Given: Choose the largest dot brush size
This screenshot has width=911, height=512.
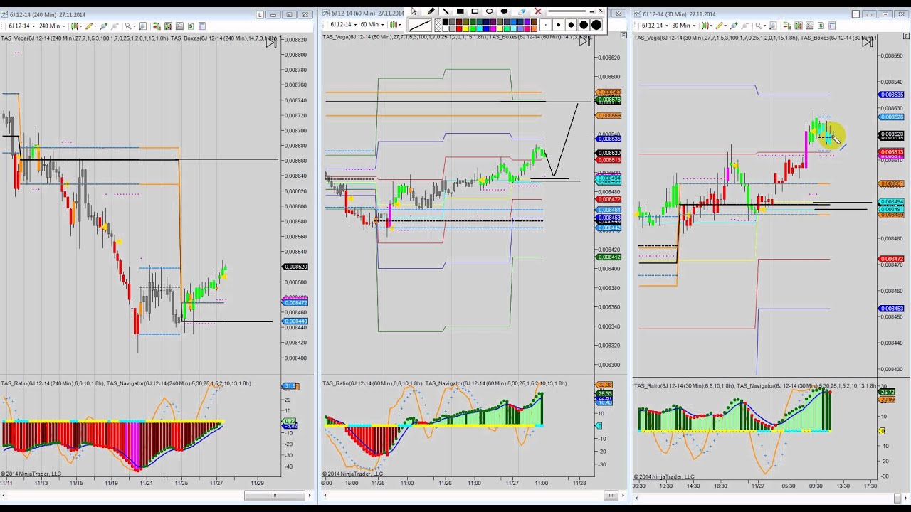Looking at the screenshot, I should [596, 25].
